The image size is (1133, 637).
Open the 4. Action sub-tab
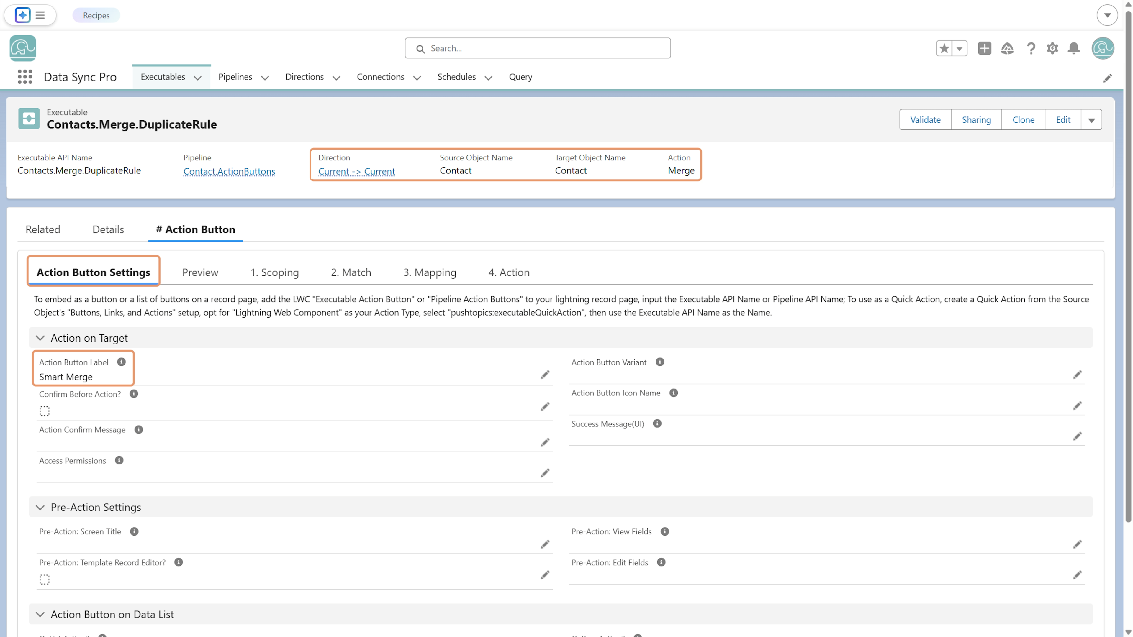[509, 272]
